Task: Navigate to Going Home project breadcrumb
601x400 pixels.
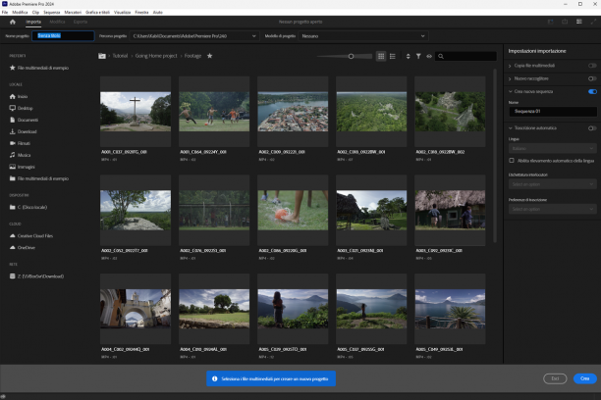Action: click(x=156, y=56)
